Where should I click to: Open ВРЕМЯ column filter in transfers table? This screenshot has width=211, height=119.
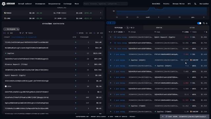[x=119, y=32]
